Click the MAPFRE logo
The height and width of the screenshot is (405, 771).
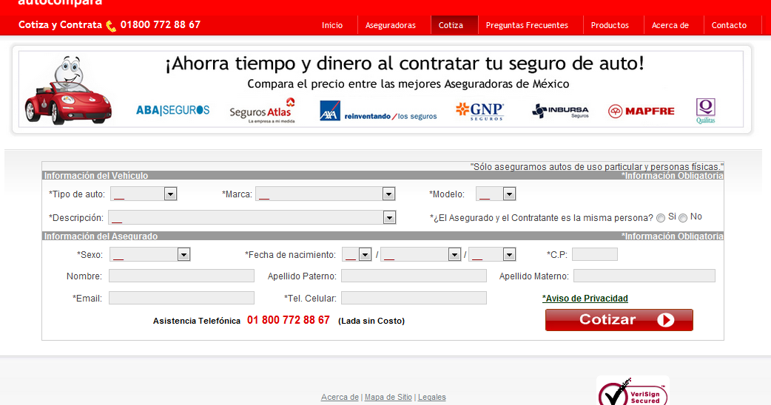pyautogui.click(x=642, y=112)
